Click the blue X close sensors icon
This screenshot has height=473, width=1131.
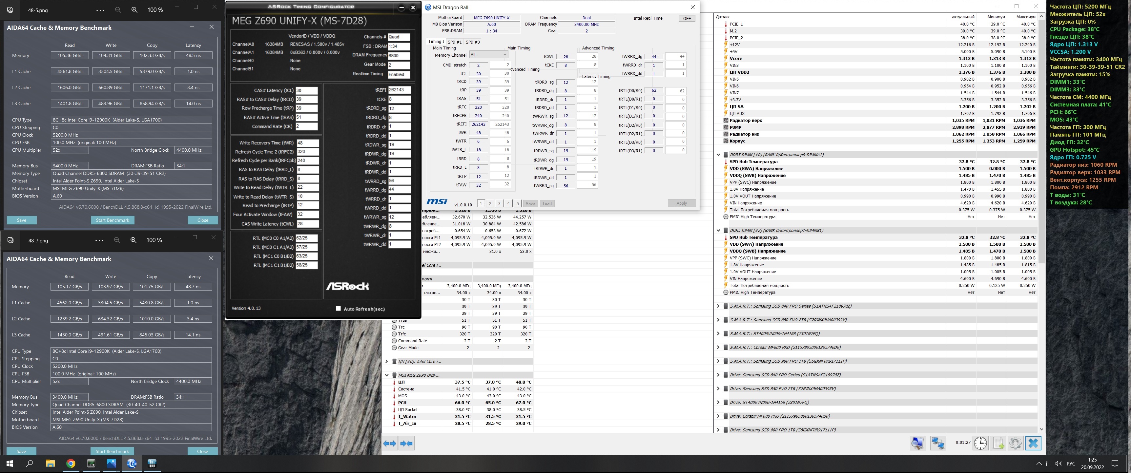point(1033,443)
